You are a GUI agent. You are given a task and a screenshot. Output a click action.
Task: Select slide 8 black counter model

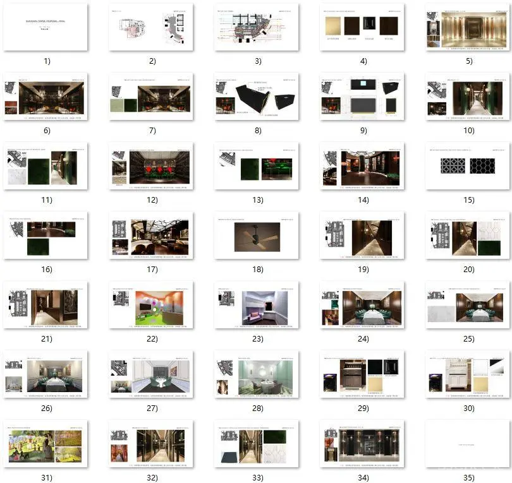[x=257, y=97]
